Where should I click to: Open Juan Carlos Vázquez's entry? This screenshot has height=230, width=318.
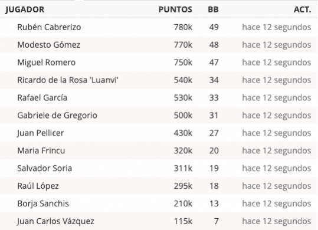(55, 221)
